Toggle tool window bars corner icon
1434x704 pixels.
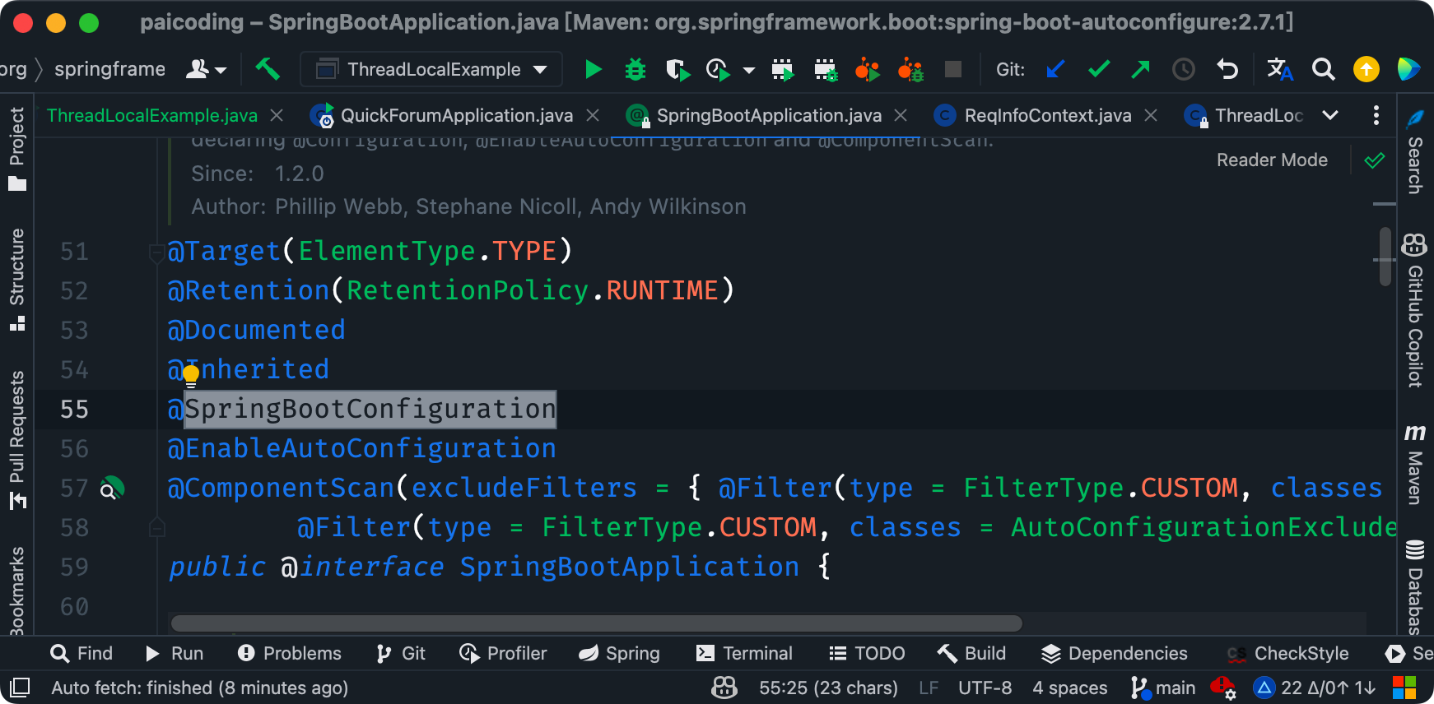[20, 687]
